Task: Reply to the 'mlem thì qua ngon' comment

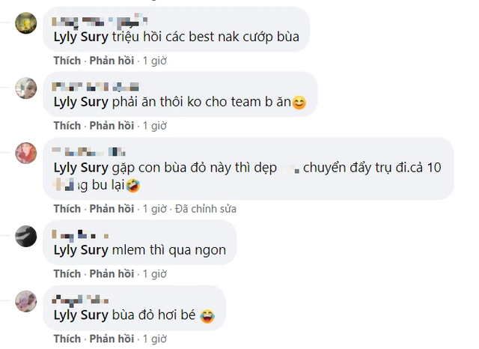Action: pos(112,273)
